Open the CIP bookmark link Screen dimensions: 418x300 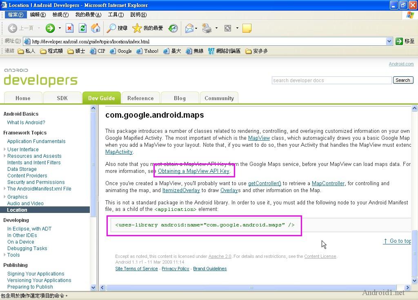click(98, 51)
